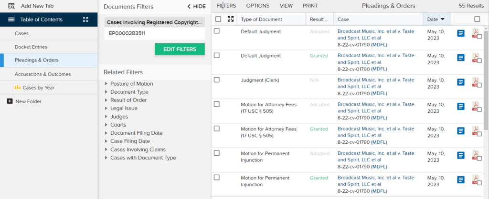Open PDF icon for first Default Judgment row
Screen dimensions: 489x199
click(476, 32)
